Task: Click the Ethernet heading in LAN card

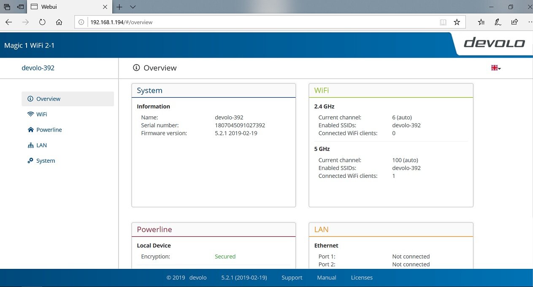Action: point(326,246)
